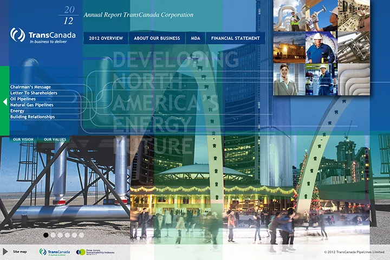Open thumbnail of control room panel
Image resolution: width=390 pixels, height=260 pixels.
pos(354,15)
